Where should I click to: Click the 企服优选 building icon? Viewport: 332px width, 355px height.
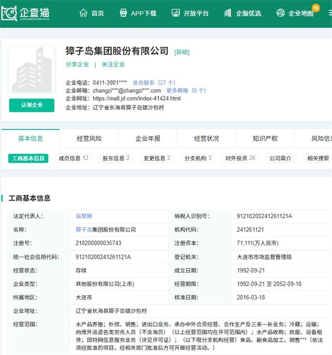coord(228,13)
